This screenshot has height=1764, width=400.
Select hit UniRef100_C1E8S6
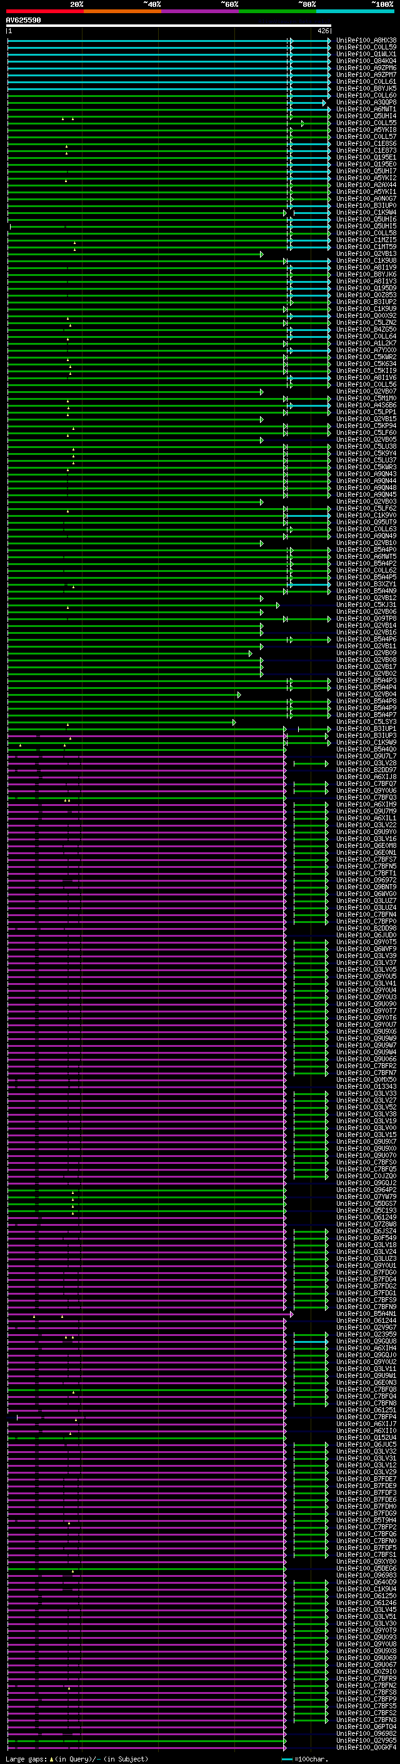tap(366, 143)
